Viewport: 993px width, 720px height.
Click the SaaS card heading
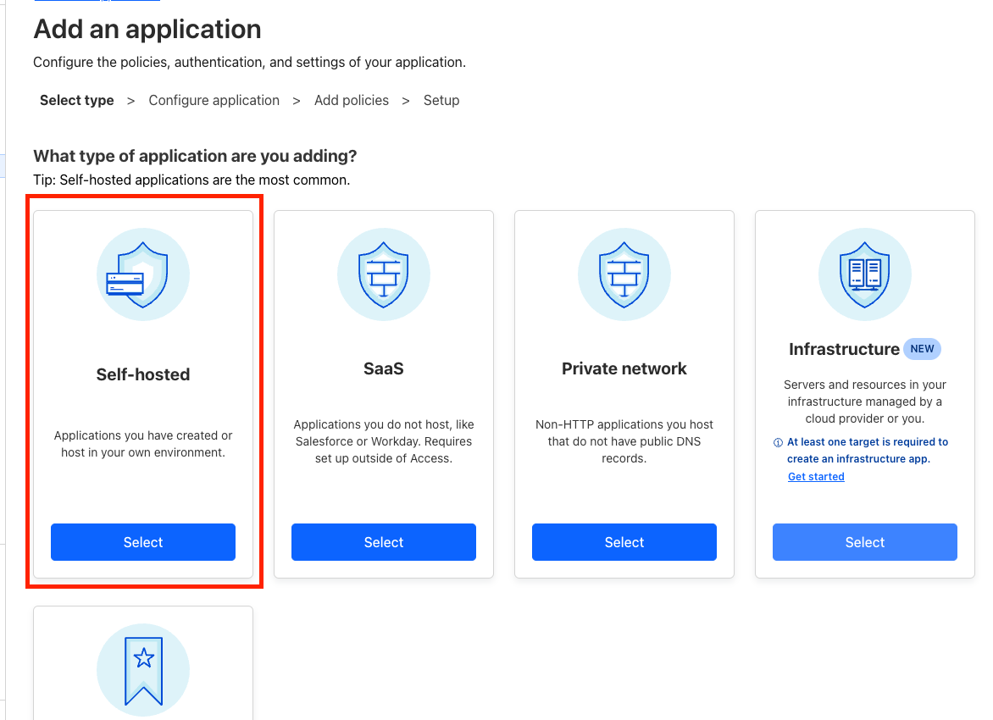tap(384, 368)
